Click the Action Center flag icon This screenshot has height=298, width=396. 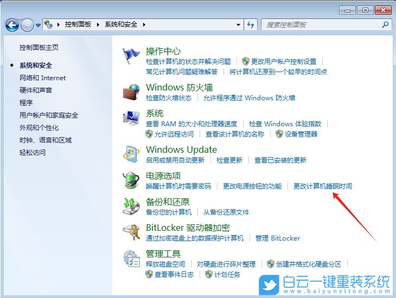click(131, 56)
